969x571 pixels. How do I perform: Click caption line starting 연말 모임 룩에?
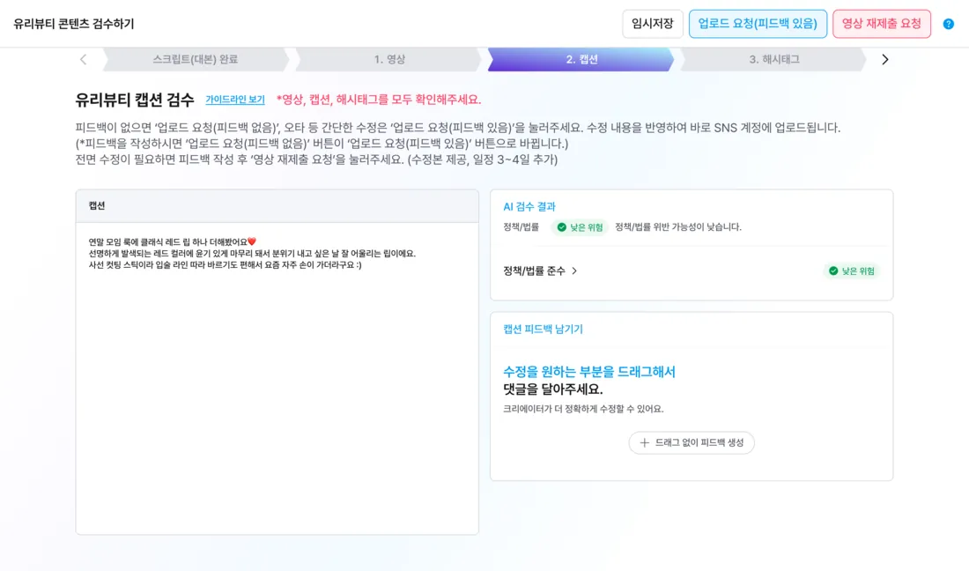point(173,241)
